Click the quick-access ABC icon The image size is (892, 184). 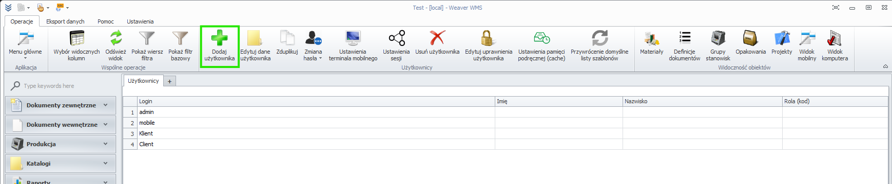click(60, 8)
